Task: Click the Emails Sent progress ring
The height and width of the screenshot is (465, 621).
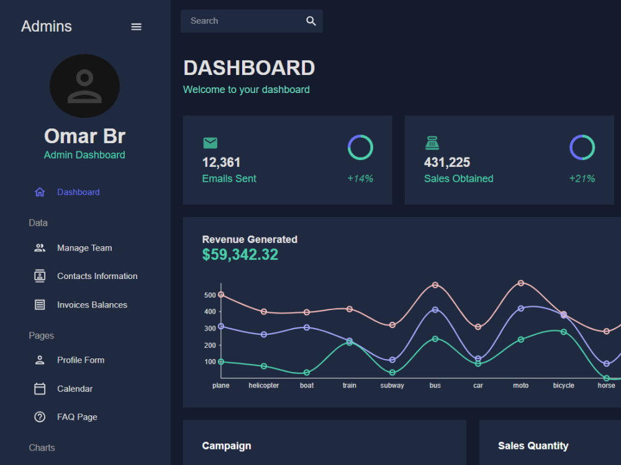Action: (360, 148)
